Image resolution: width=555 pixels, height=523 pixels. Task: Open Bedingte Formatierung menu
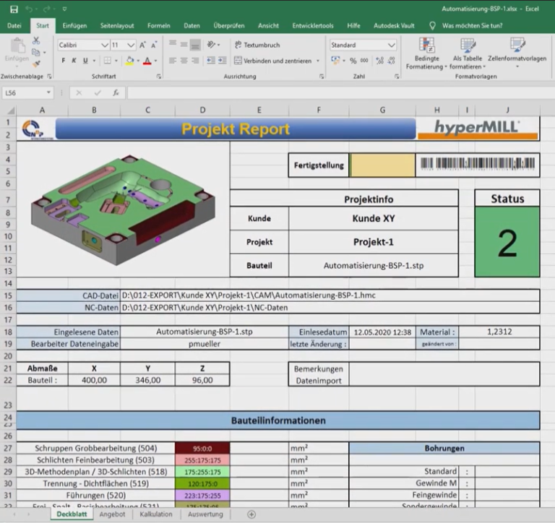(x=426, y=53)
